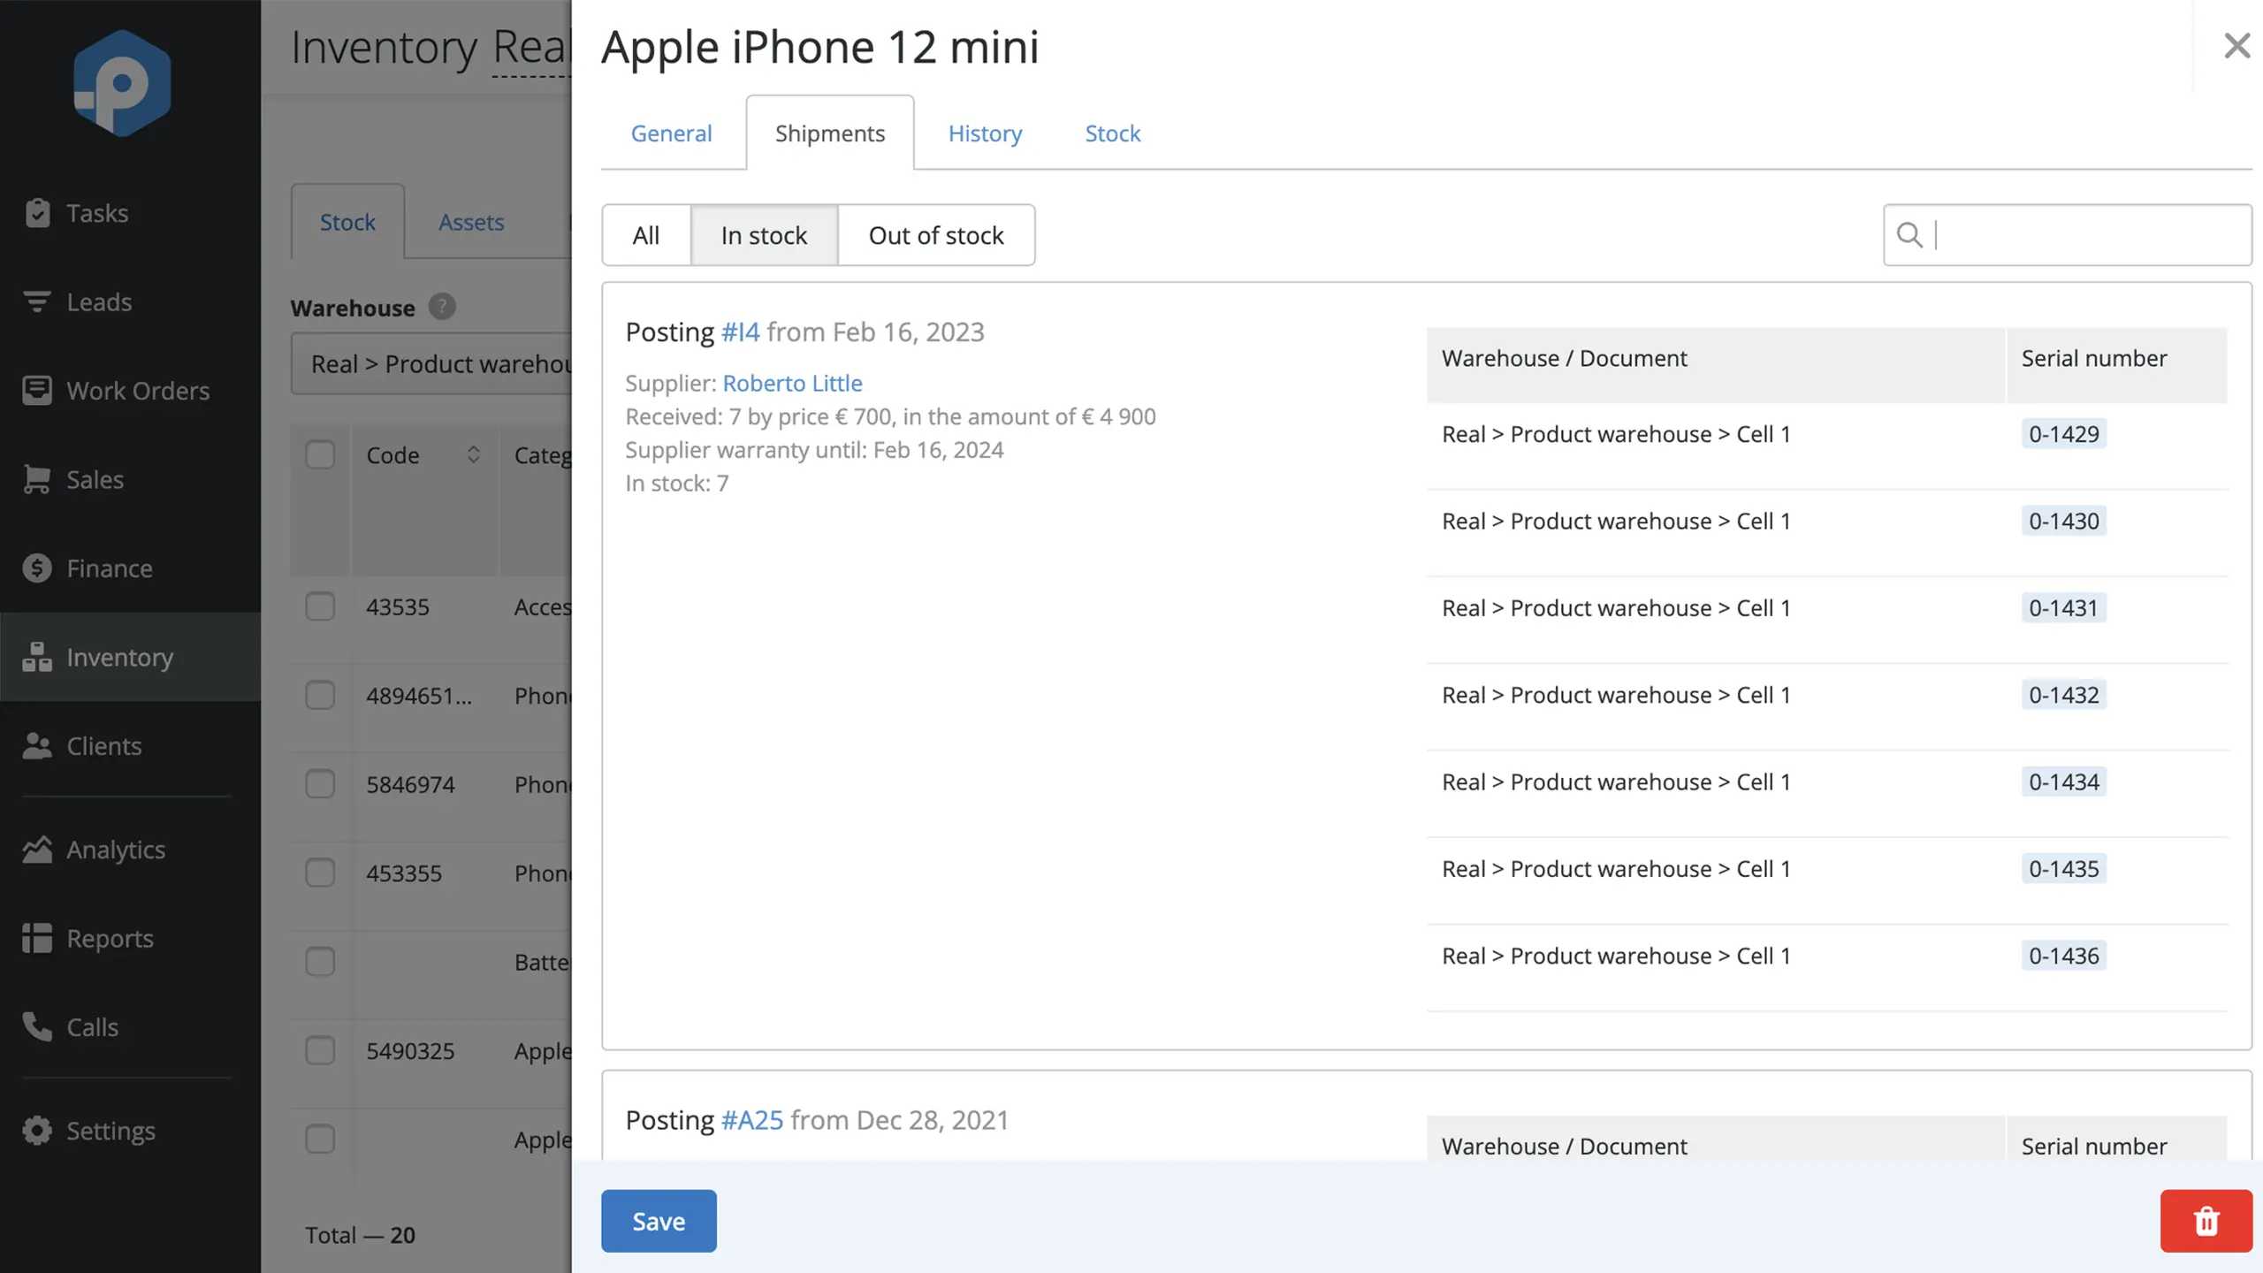This screenshot has width=2263, height=1273.
Task: Click the 'In stock: 7' text
Action: point(677,484)
